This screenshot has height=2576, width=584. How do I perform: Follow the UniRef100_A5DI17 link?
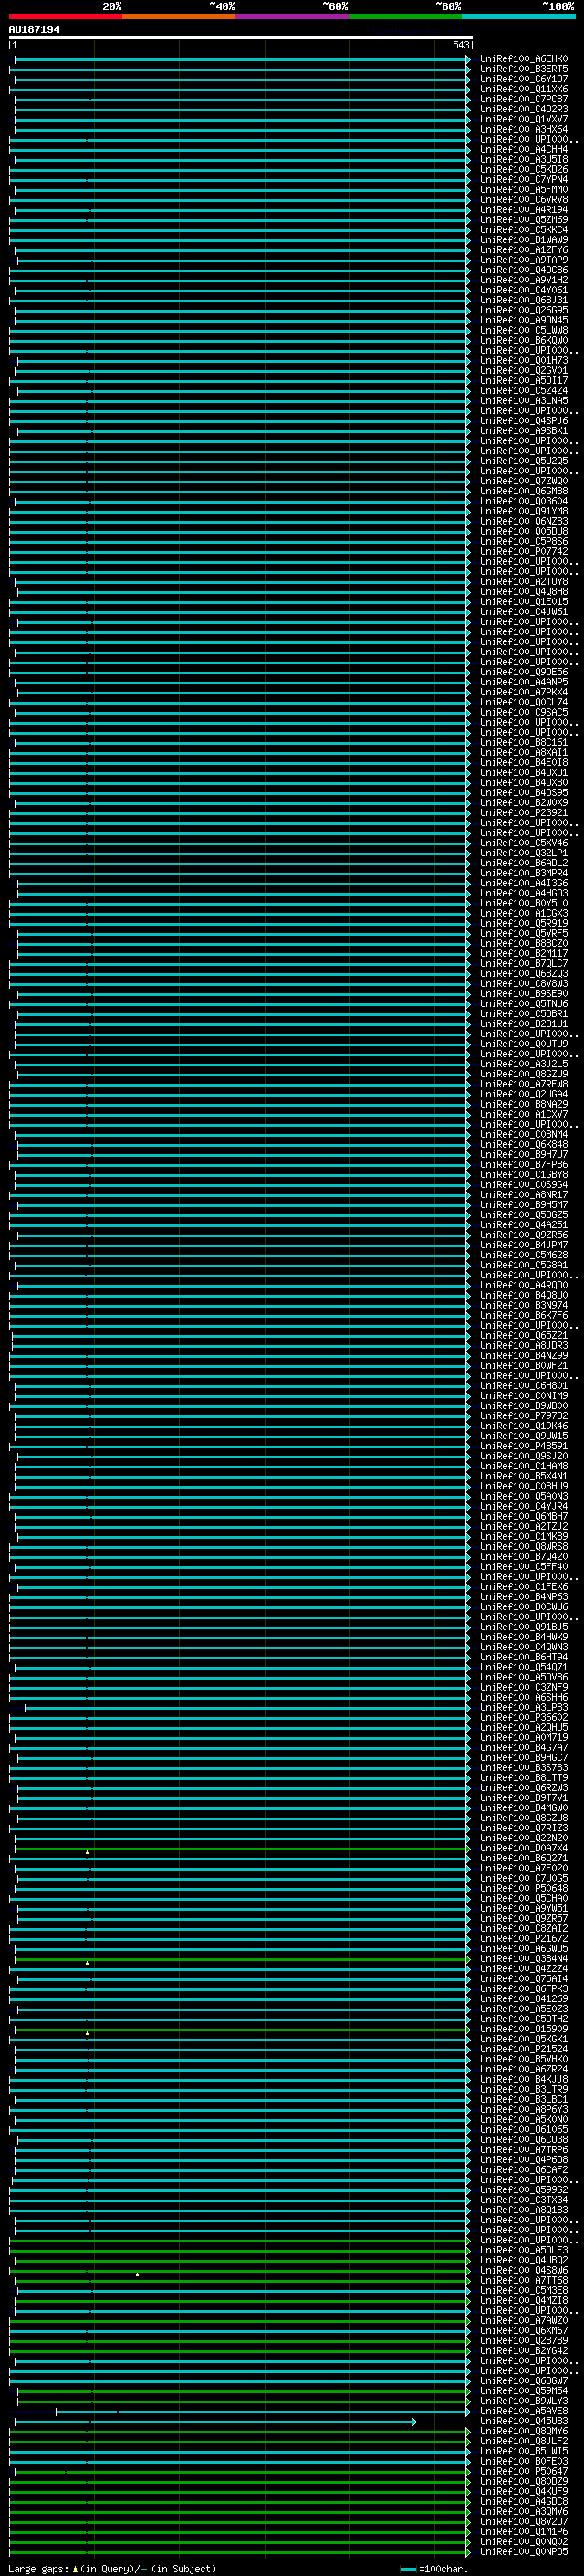click(x=524, y=380)
